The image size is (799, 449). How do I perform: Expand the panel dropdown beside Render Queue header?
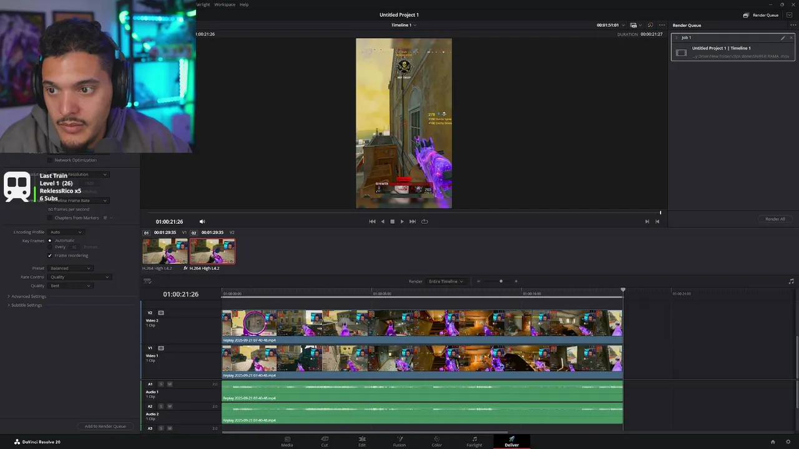click(789, 15)
